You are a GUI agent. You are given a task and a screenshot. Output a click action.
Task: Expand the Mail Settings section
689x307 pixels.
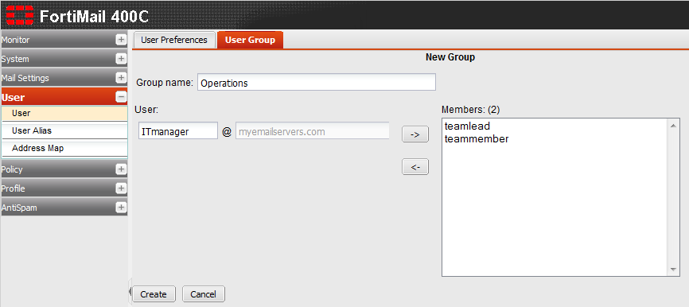point(121,78)
